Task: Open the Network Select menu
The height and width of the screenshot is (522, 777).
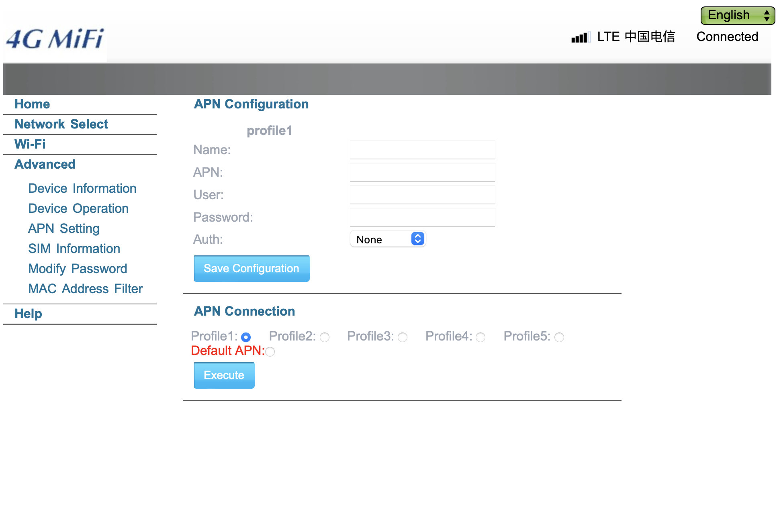Action: (61, 124)
